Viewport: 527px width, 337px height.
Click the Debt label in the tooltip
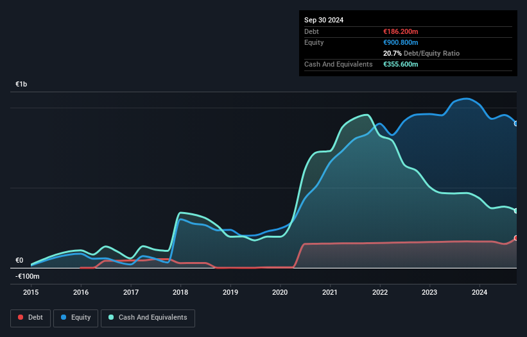pyautogui.click(x=311, y=31)
